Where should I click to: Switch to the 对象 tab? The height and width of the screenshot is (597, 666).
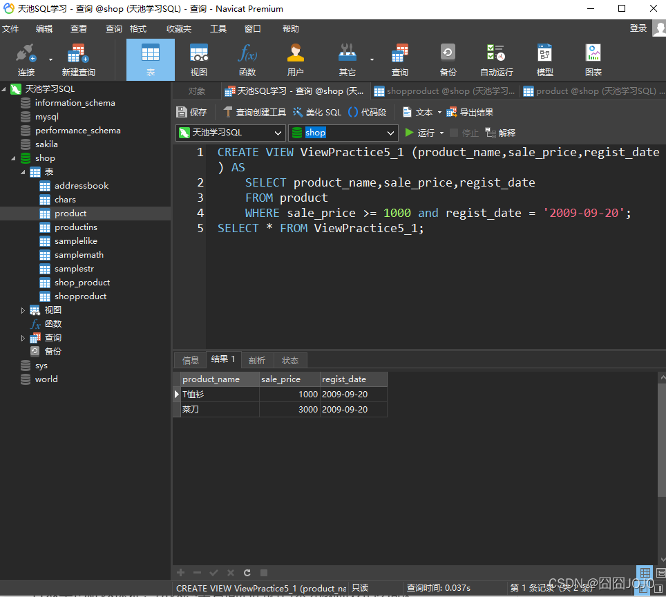(x=197, y=91)
